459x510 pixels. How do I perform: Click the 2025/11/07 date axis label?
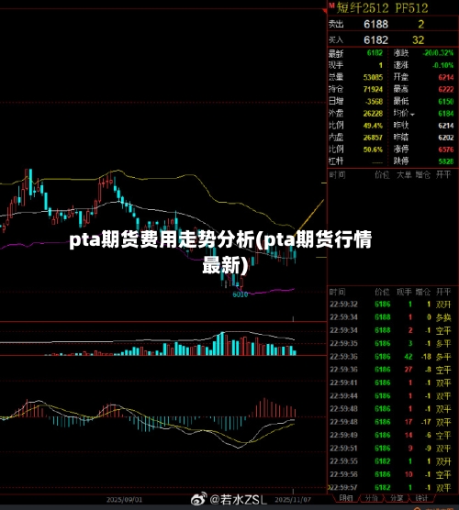[293, 500]
